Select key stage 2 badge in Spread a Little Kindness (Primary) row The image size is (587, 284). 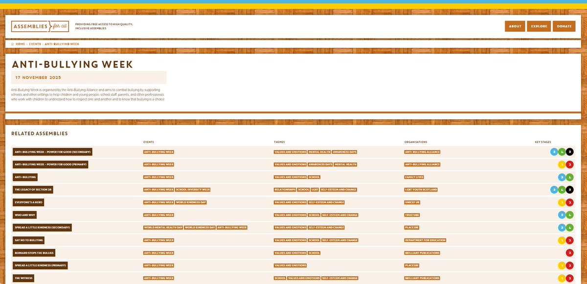[x=570, y=265]
